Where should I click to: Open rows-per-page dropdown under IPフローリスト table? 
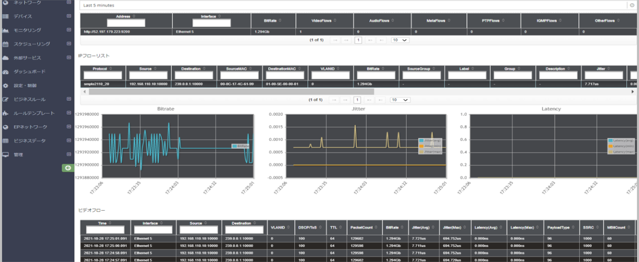[x=400, y=100]
